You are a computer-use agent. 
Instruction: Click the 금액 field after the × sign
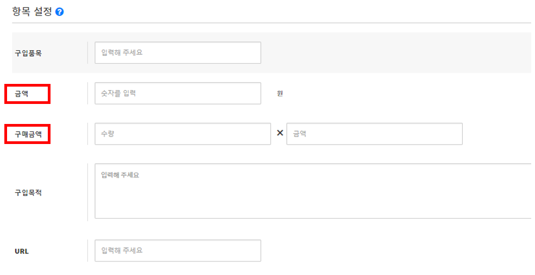pos(374,134)
